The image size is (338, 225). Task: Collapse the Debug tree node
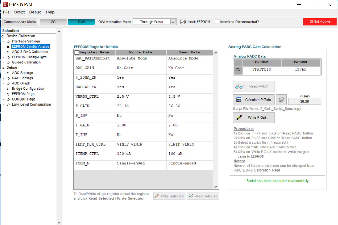(3, 68)
